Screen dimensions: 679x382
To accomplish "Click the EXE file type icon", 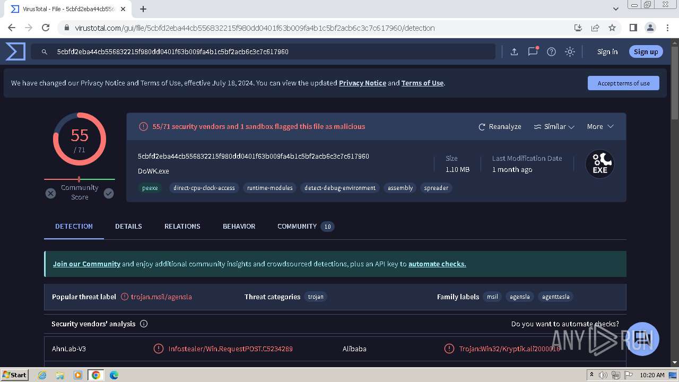I will [600, 164].
